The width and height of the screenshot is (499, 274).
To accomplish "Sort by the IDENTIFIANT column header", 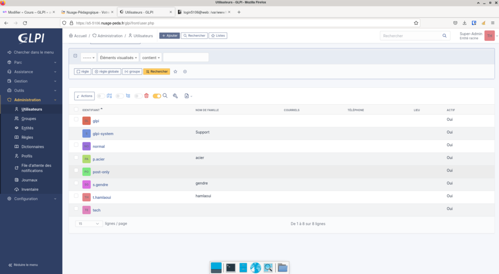I will [91, 110].
